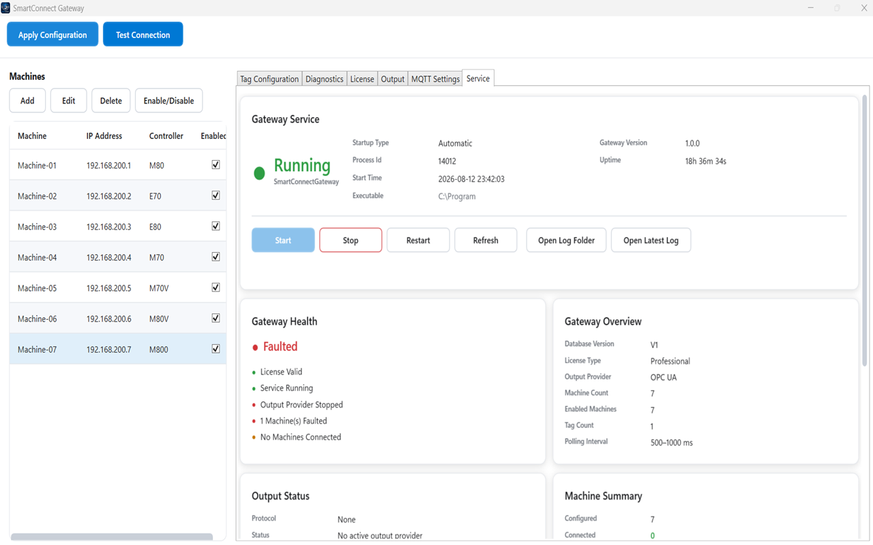
Task: Open Latest Log
Action: click(x=651, y=240)
